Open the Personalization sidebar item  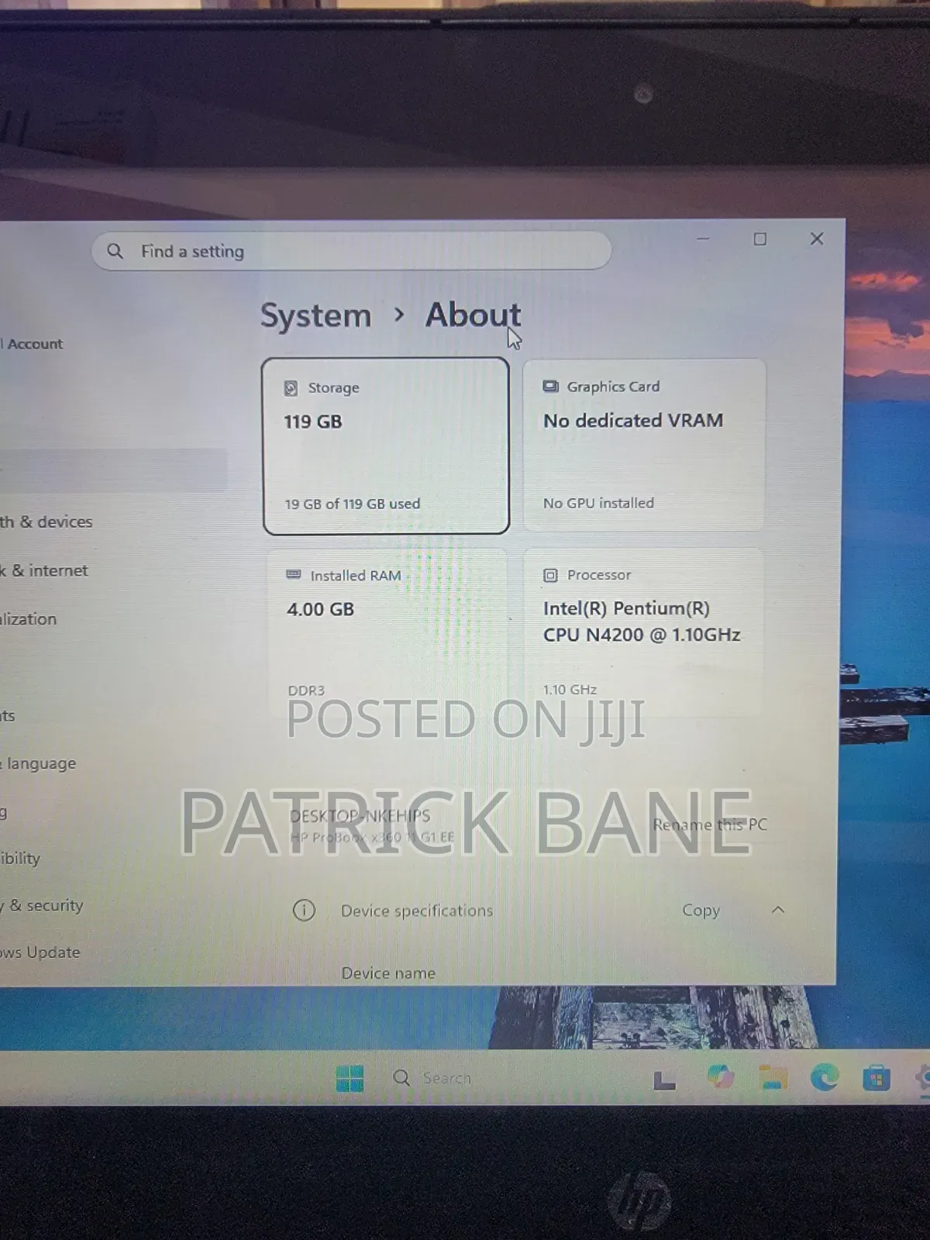(x=29, y=619)
